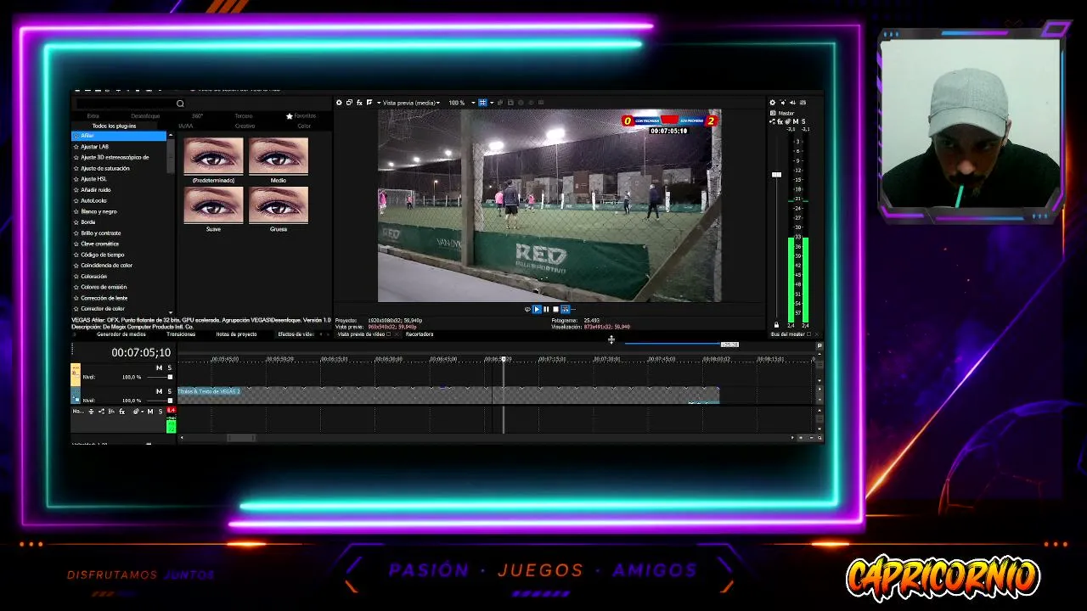
Task: Mute the Títulos & Texto video track
Action: click(159, 391)
